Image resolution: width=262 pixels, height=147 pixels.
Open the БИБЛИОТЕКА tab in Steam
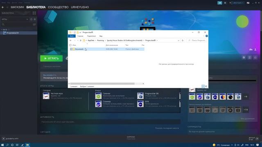[x=36, y=7]
